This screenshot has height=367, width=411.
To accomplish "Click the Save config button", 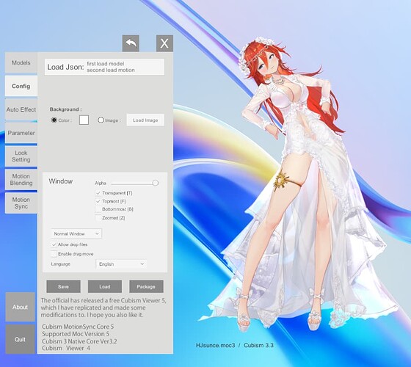I will [63, 286].
